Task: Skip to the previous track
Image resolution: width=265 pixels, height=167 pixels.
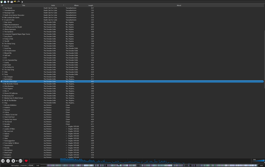Action: (3, 161)
